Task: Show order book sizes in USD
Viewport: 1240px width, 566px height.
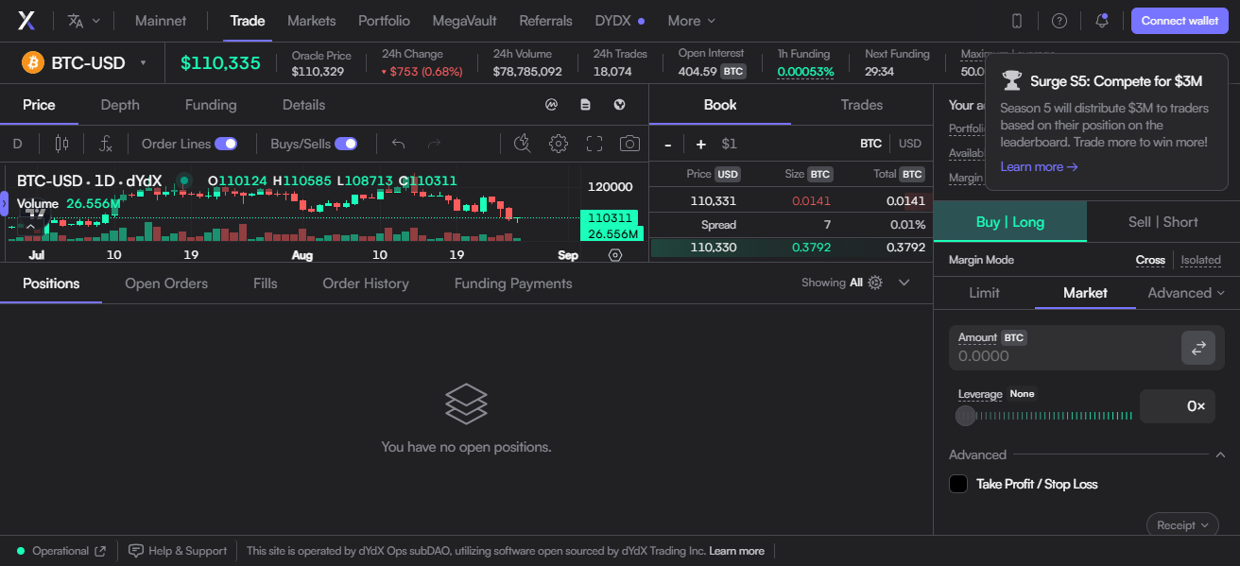Action: click(910, 144)
